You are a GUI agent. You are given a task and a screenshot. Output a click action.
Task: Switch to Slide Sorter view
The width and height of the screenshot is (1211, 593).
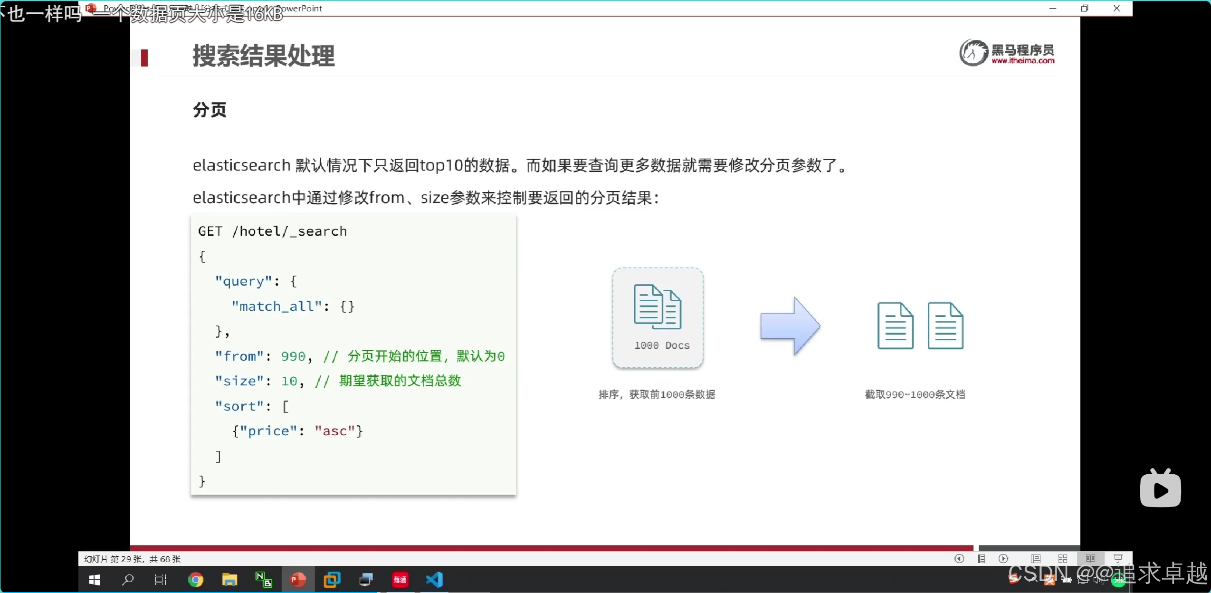click(x=1063, y=559)
